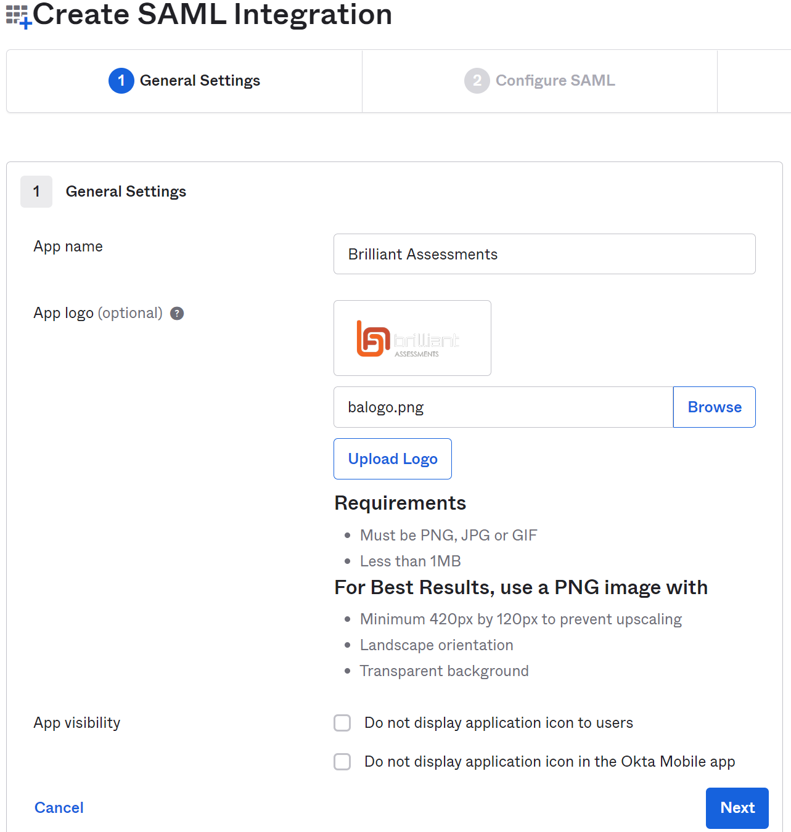Check "Do not display application icon to users"
Viewport: 791px width, 832px height.
[342, 722]
